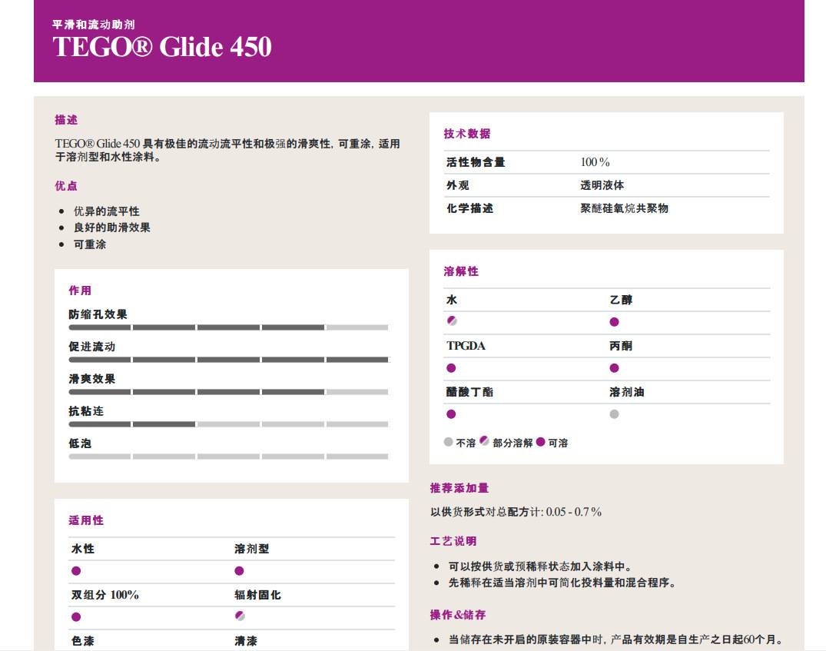Click the 防缩孔效果 rating bar
The height and width of the screenshot is (651, 826).
click(x=228, y=327)
